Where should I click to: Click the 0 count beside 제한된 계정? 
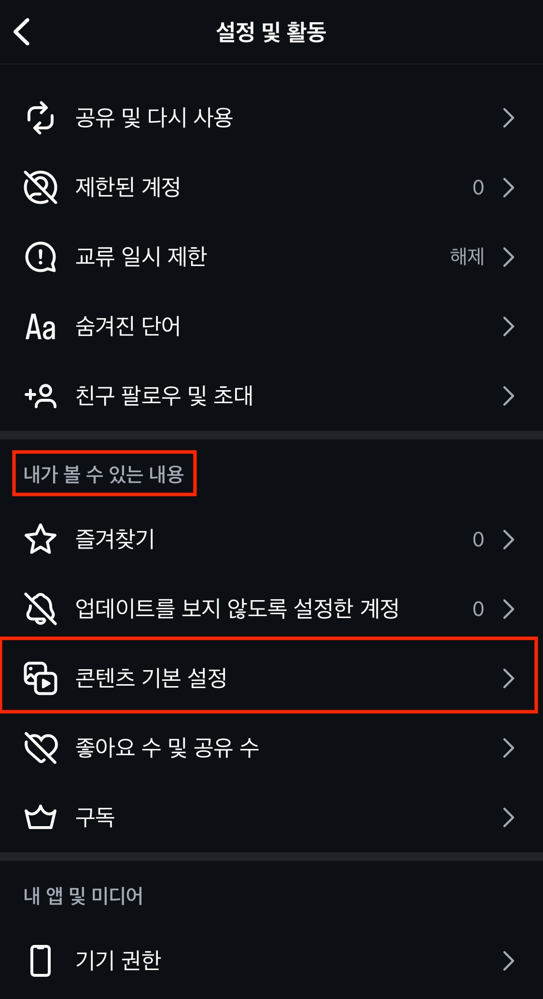[478, 188]
